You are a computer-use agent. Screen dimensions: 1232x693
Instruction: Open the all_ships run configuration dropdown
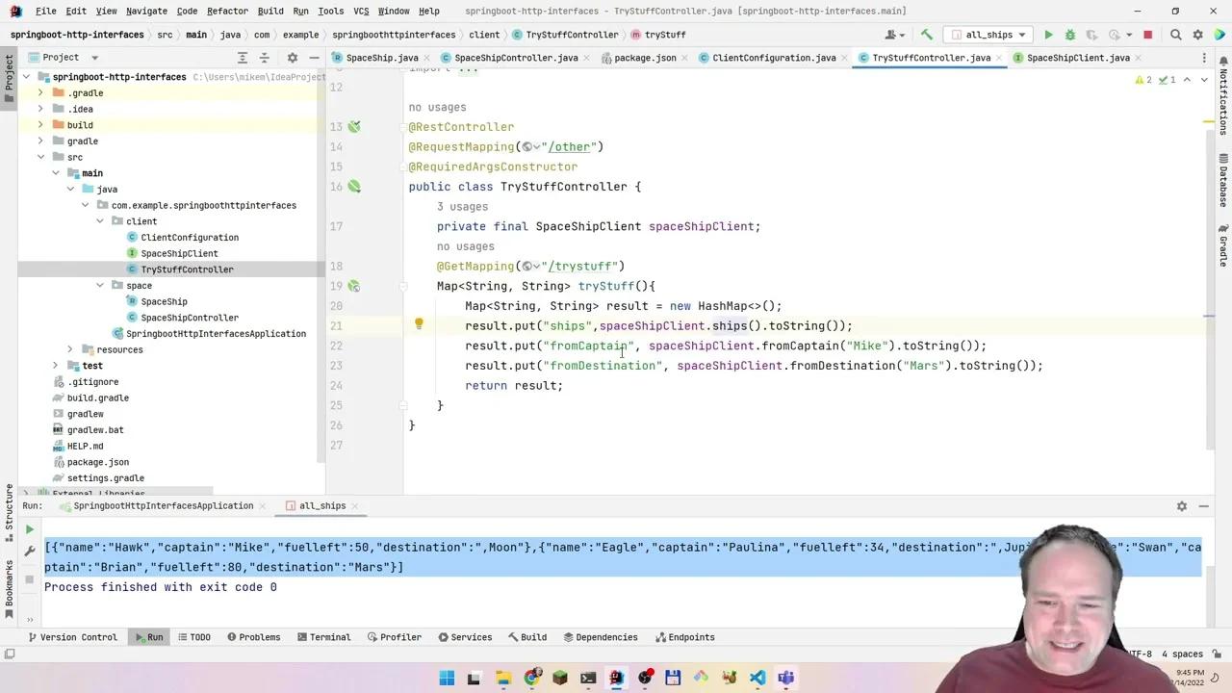[x=988, y=34]
